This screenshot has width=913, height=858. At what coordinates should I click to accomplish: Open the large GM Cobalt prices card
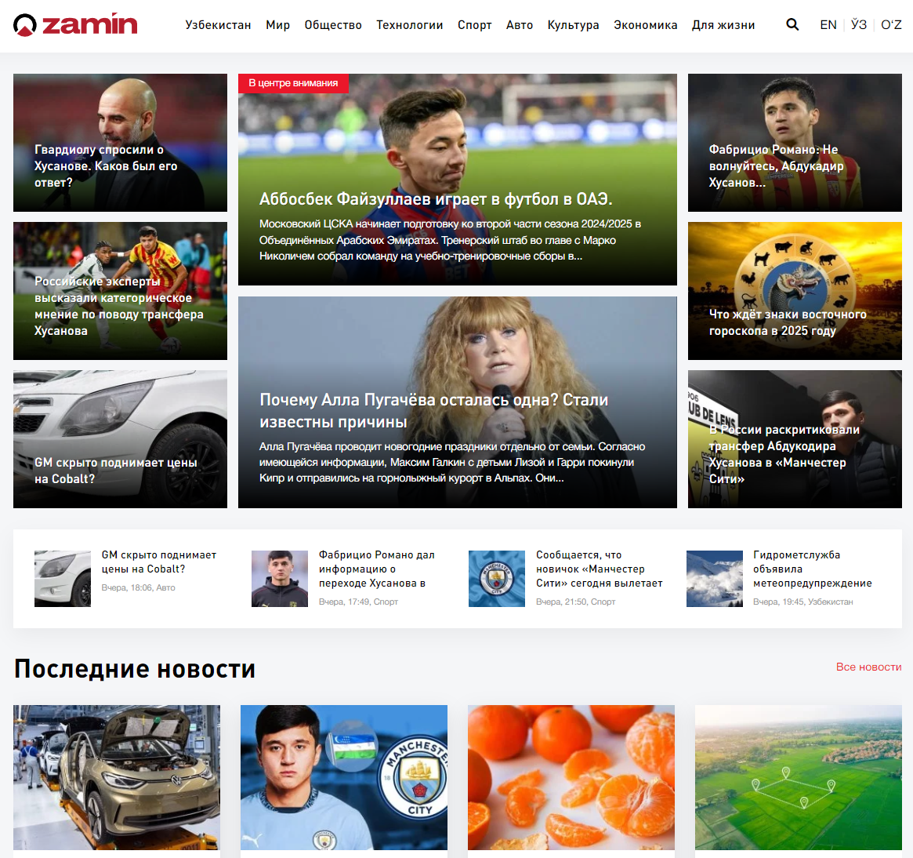point(120,439)
